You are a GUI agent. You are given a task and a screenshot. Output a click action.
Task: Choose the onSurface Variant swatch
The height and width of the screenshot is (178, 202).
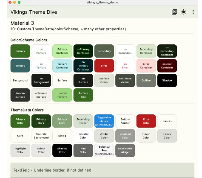(x=125, y=80)
